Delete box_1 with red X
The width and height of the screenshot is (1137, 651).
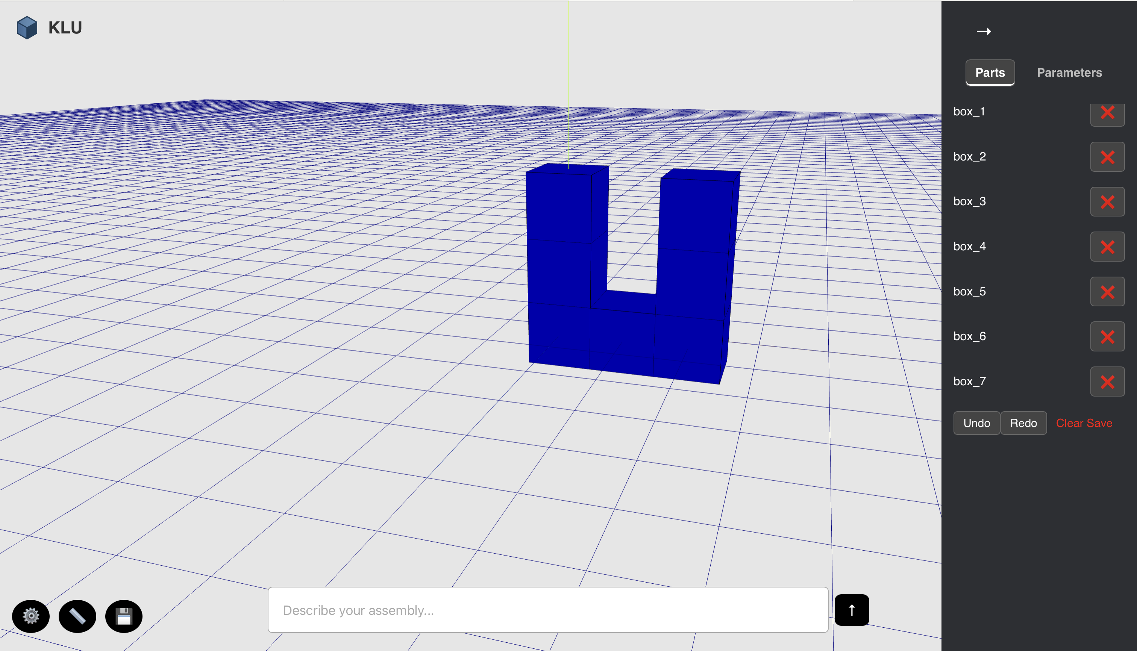(1107, 113)
